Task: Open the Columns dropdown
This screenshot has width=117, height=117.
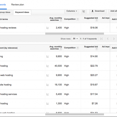Action: [72, 11]
